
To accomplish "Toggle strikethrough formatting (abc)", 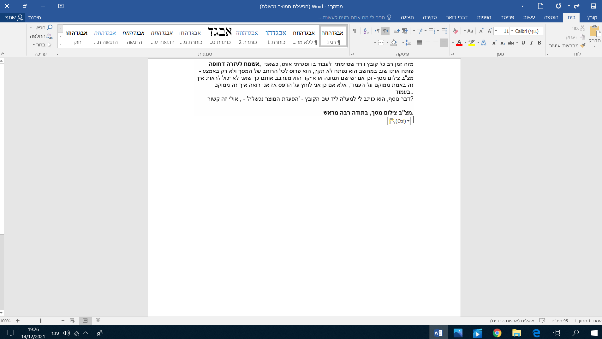I will pyautogui.click(x=511, y=43).
